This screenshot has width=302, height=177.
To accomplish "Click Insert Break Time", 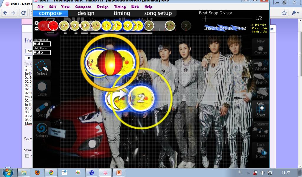I will click(x=225, y=28).
